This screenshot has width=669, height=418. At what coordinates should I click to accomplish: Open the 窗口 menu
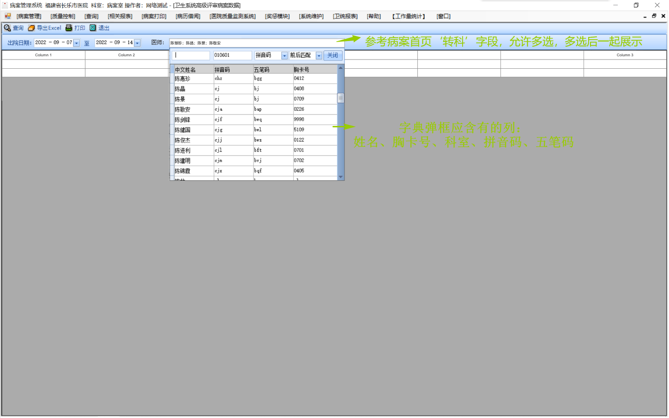444,17
